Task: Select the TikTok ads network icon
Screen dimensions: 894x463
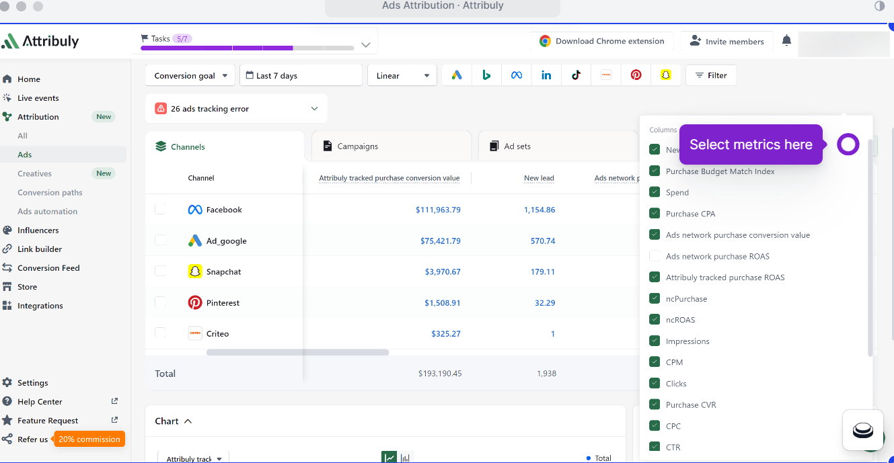Action: (576, 75)
